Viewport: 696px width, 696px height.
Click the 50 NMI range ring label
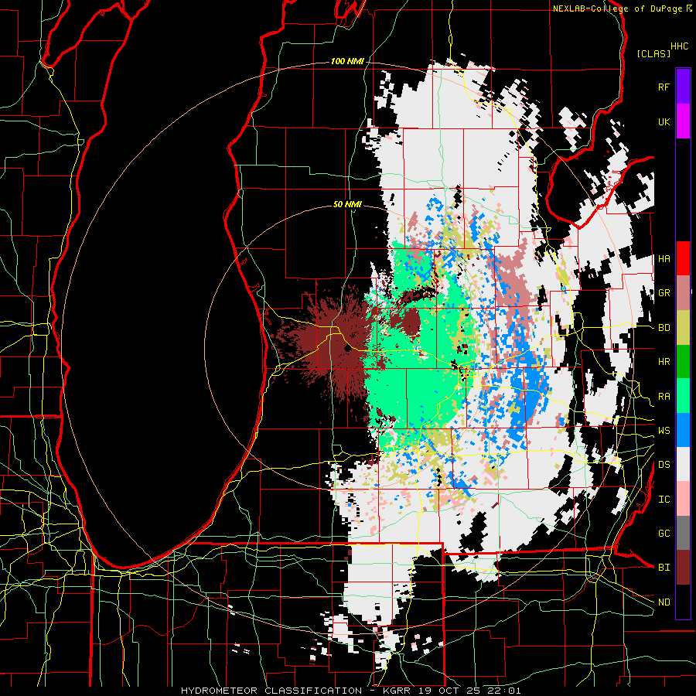pos(347,205)
